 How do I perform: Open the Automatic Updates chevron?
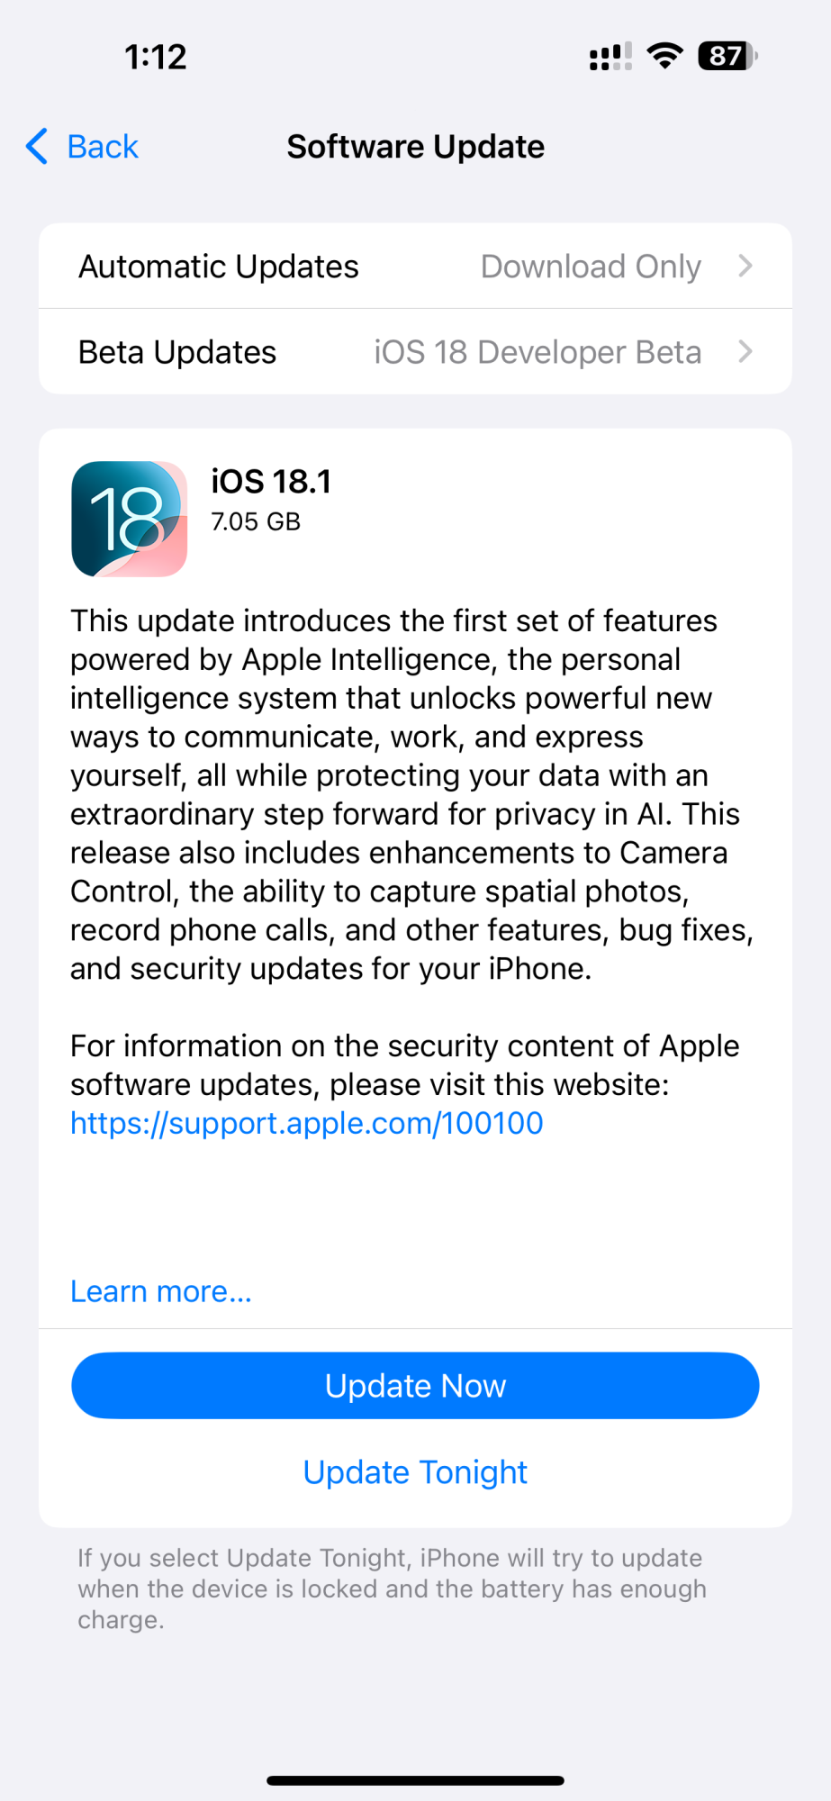[745, 266]
